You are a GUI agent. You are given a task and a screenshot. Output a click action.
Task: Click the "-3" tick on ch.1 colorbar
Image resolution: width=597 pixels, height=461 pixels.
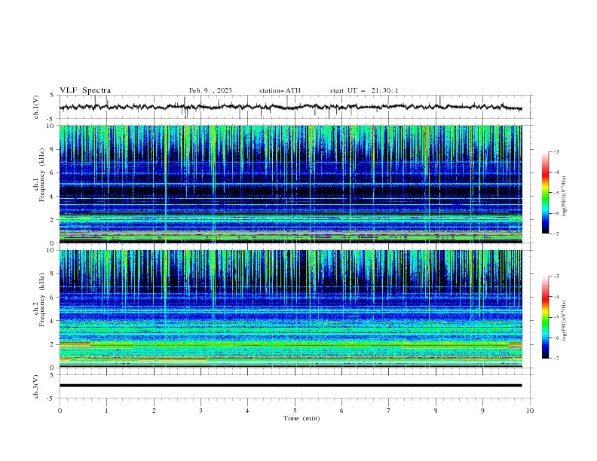point(556,151)
